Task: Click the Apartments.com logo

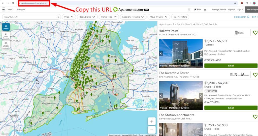Action: pos(131,10)
